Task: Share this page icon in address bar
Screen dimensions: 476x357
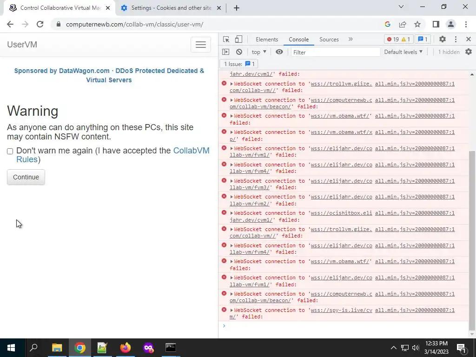Action: pyautogui.click(x=403, y=24)
